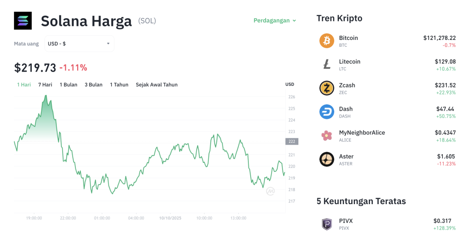This screenshot has height=235, width=465.
Task: Open the Bitcoin trending link
Action: tap(348, 38)
